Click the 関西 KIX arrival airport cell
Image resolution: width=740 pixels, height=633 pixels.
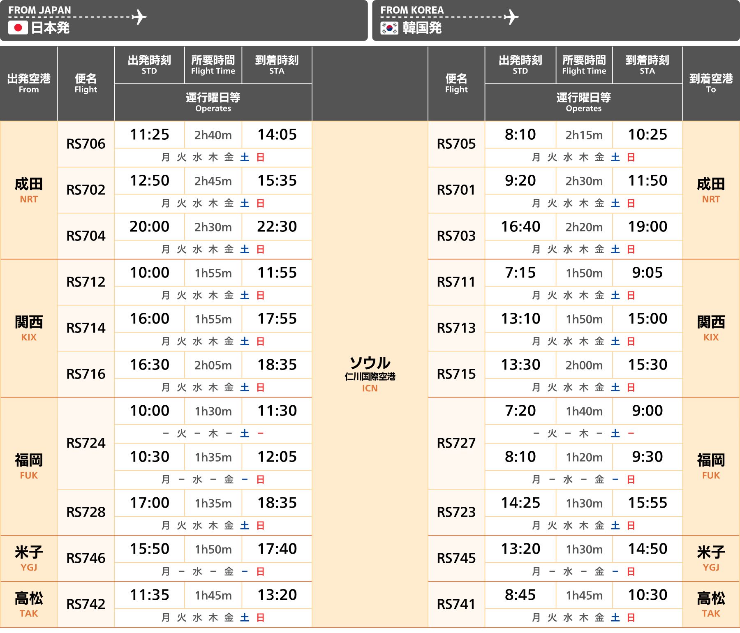click(x=711, y=328)
